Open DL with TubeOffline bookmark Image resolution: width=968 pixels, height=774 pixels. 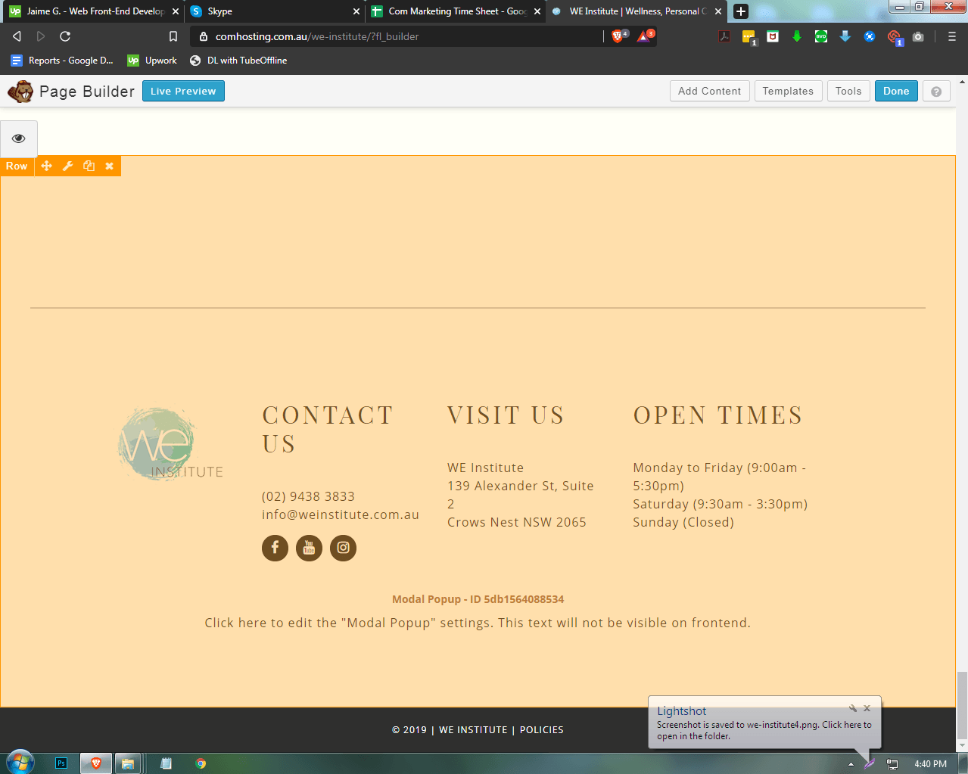click(x=238, y=61)
